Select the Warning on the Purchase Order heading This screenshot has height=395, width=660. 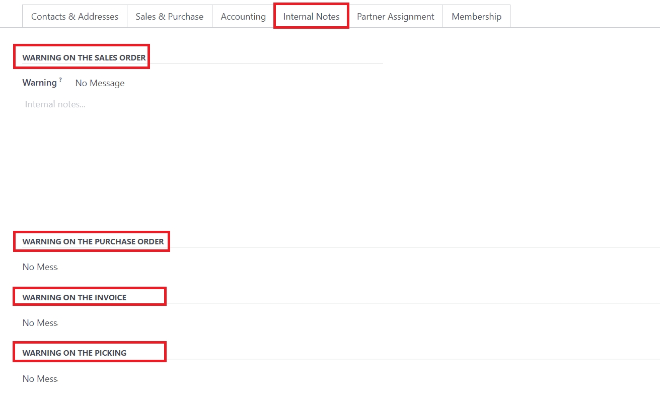click(93, 242)
